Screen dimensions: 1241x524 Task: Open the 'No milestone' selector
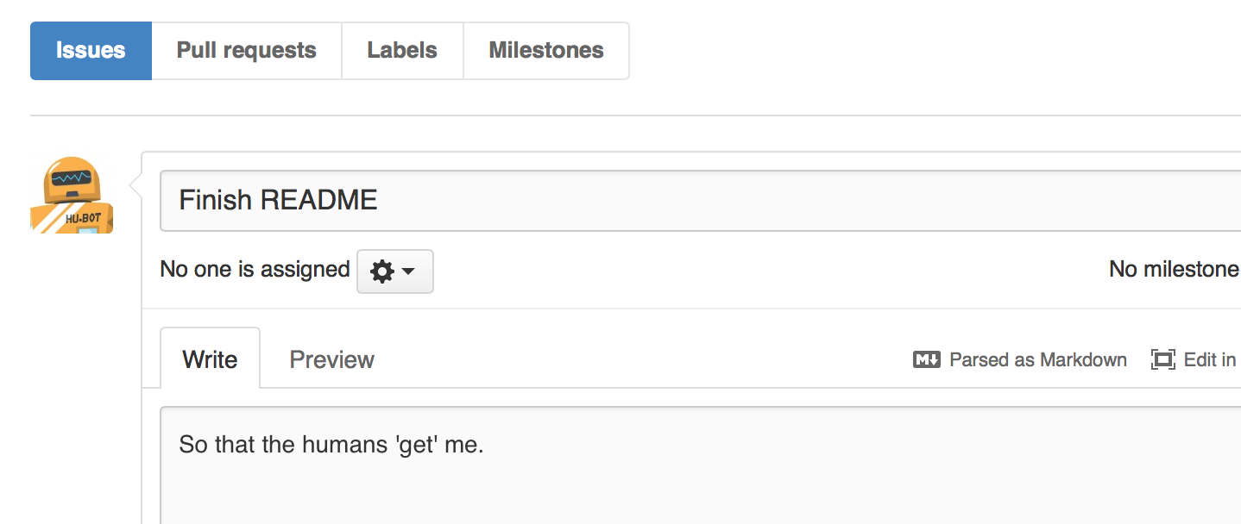[x=1175, y=270]
